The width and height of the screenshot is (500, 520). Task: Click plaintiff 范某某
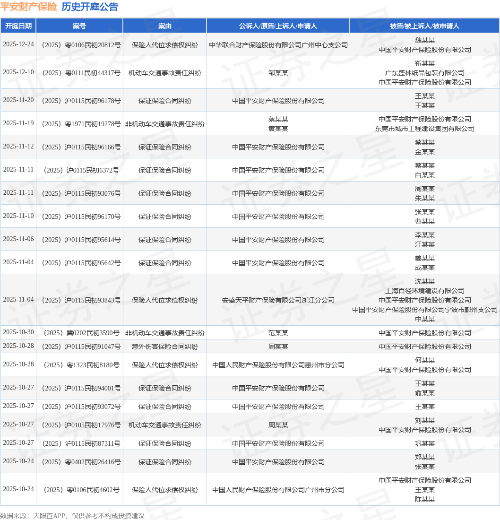278,333
